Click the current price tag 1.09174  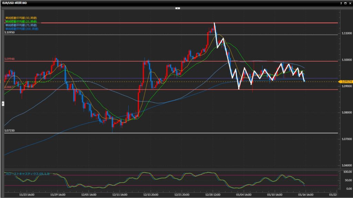(x=346, y=81)
